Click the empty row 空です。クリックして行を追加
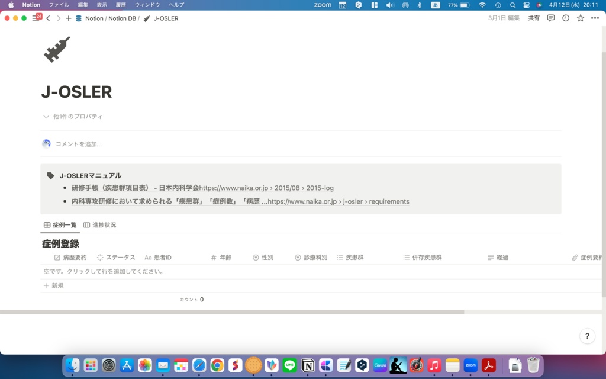 coord(321,271)
